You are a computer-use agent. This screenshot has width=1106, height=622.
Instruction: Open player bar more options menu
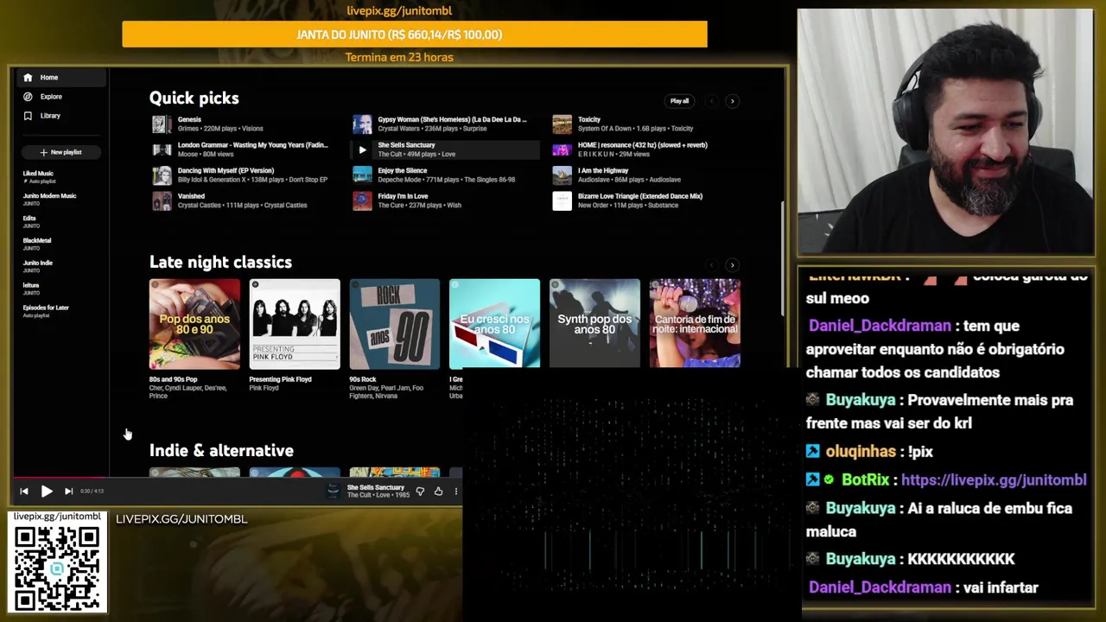click(455, 492)
